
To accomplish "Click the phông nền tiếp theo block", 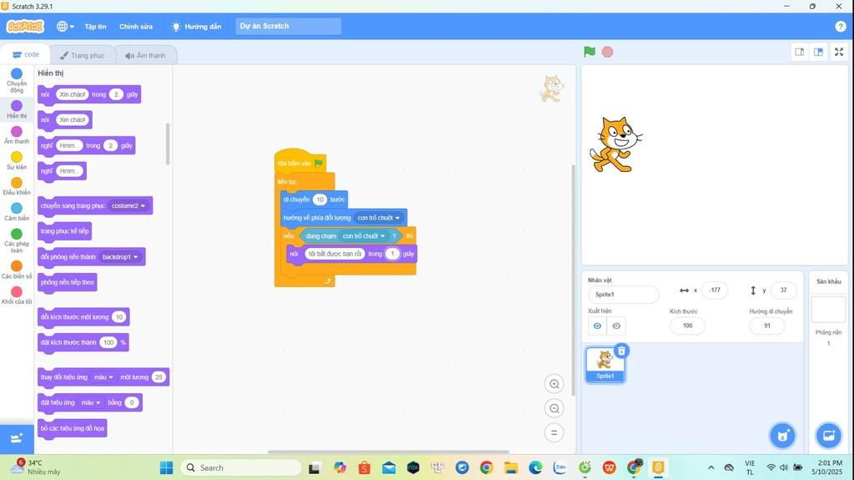I will [x=67, y=282].
